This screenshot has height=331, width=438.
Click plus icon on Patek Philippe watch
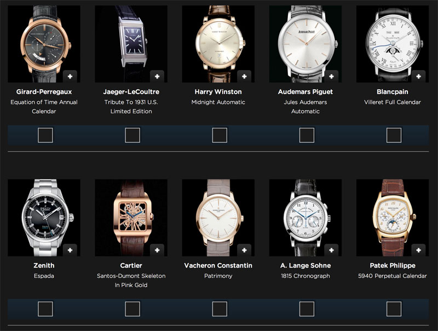pyautogui.click(x=418, y=250)
